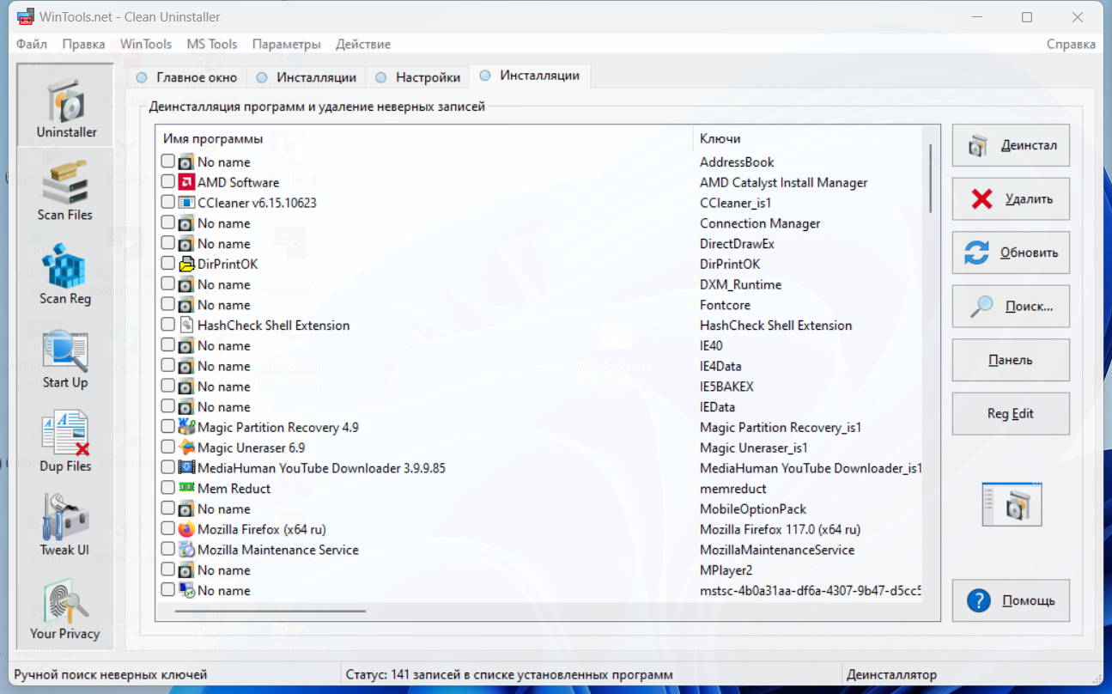The image size is (1112, 694).
Task: Click the Mem Reduct icon
Action: tap(186, 488)
